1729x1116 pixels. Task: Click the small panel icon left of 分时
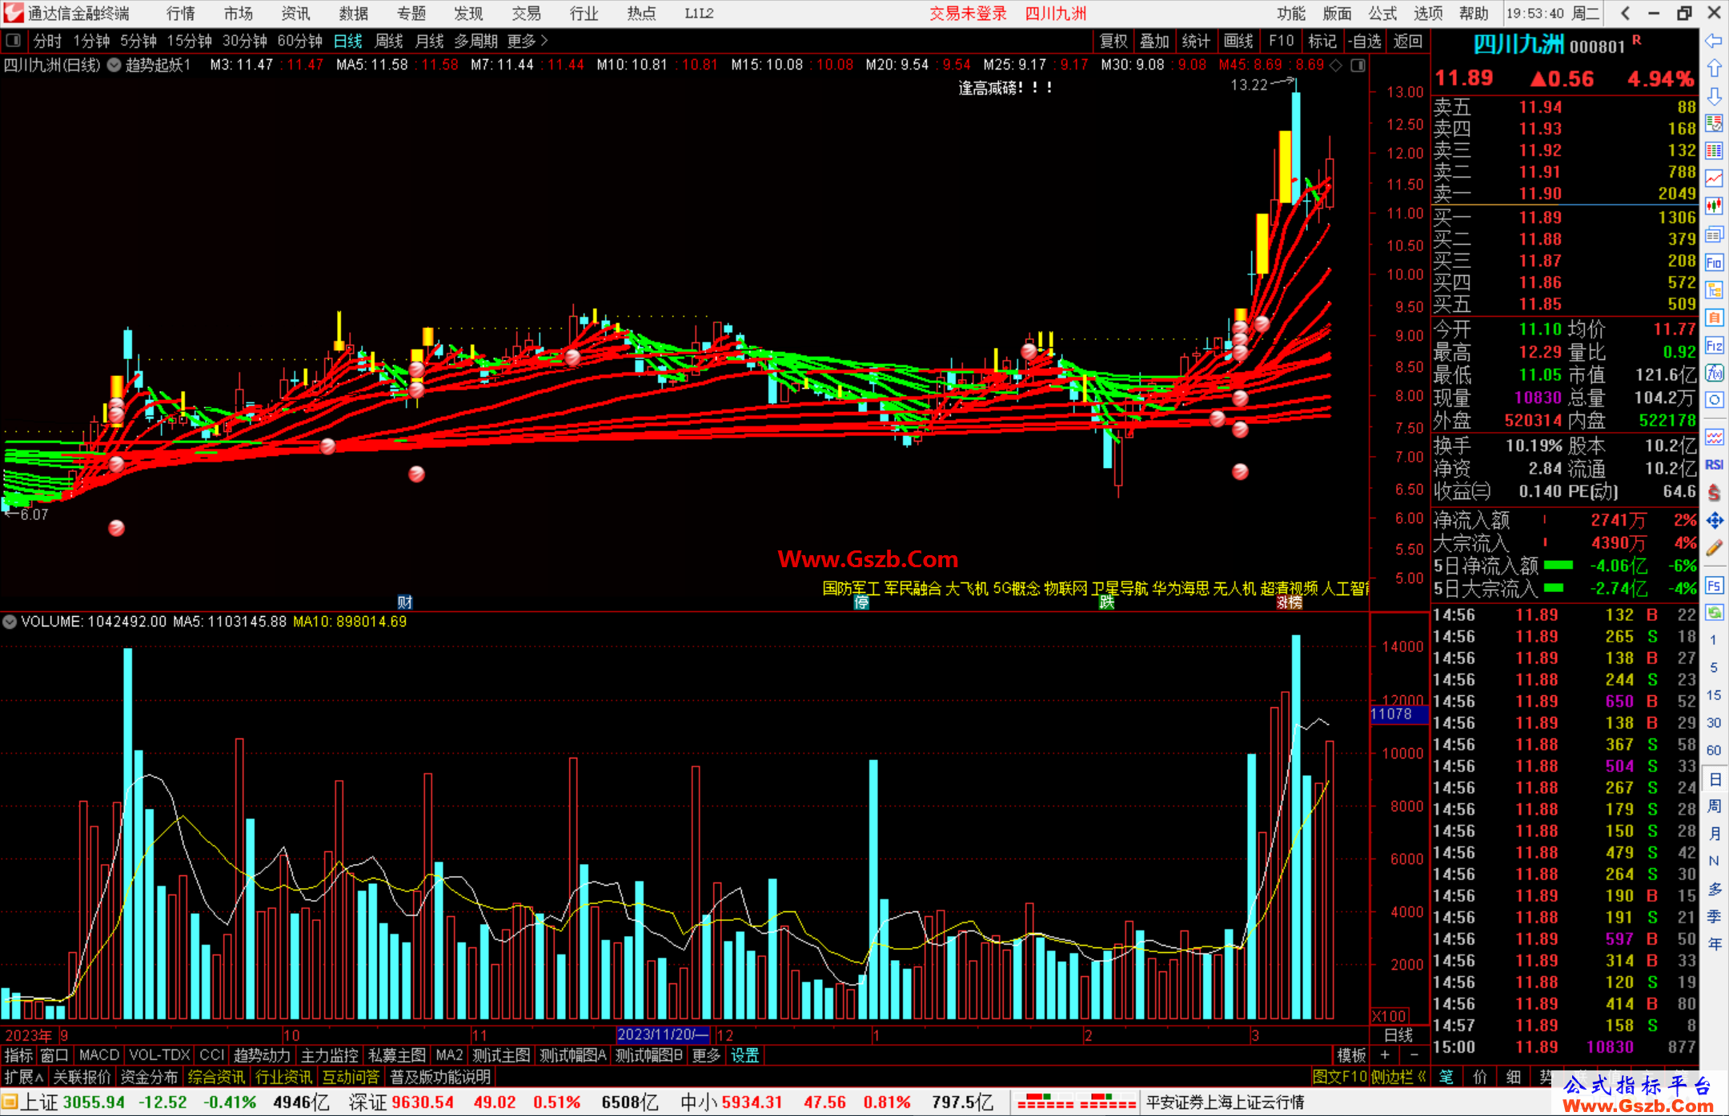(14, 41)
